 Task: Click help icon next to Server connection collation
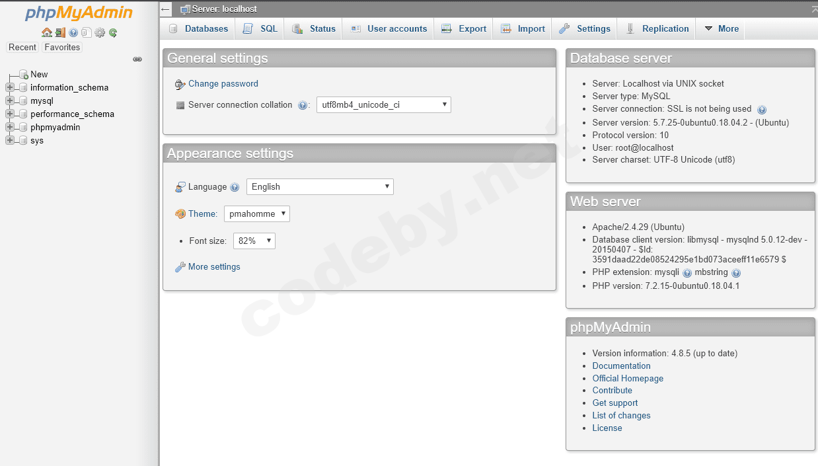click(x=303, y=105)
